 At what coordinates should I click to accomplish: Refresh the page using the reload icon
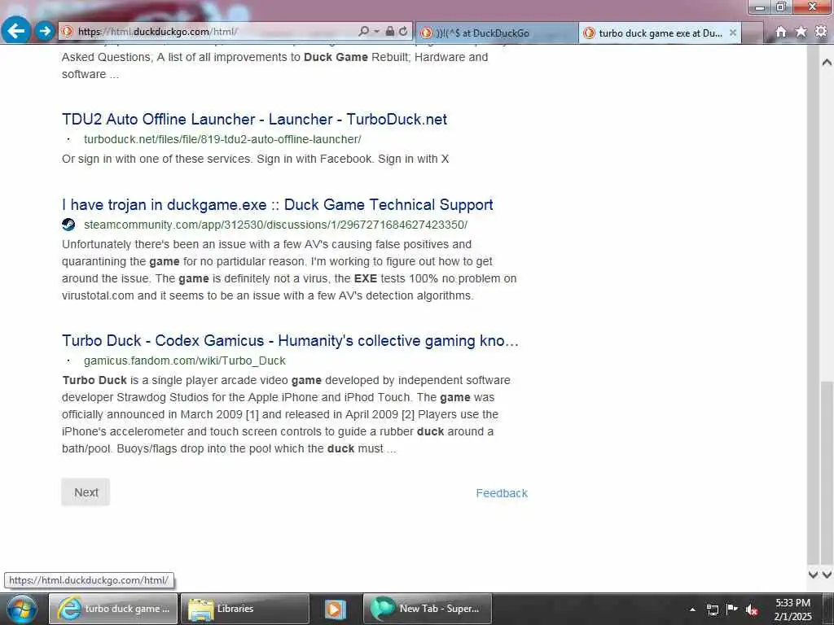tap(403, 32)
